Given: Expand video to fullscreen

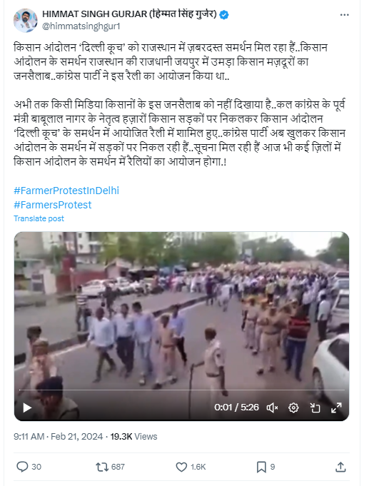Looking at the screenshot, I should click(x=336, y=408).
